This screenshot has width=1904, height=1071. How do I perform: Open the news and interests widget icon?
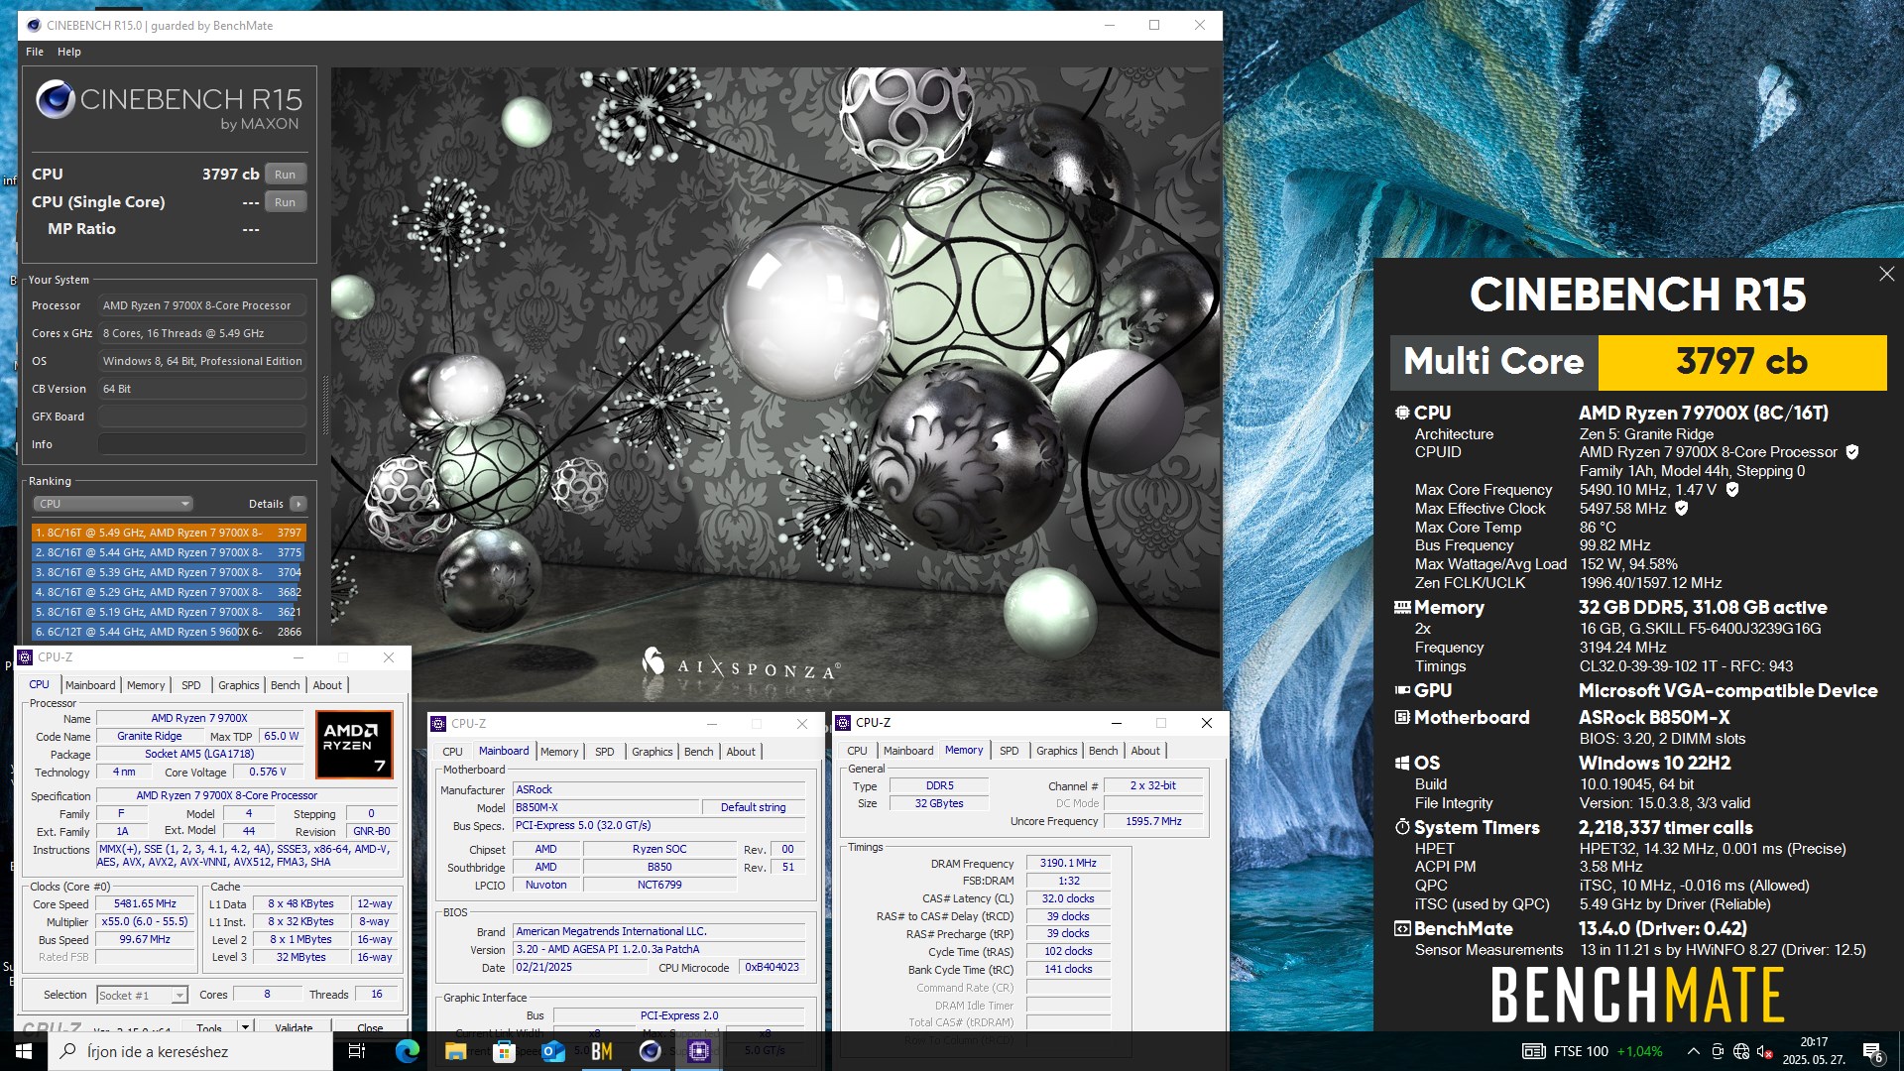click(1533, 1051)
